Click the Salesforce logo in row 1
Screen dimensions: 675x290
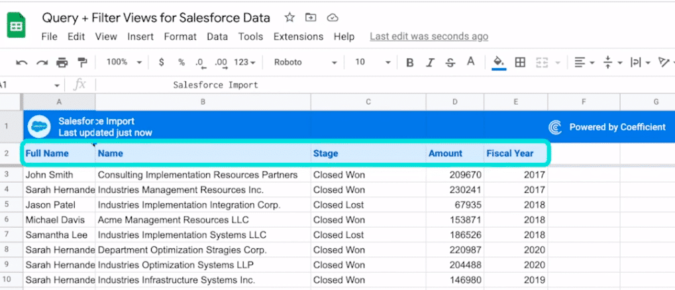click(40, 126)
